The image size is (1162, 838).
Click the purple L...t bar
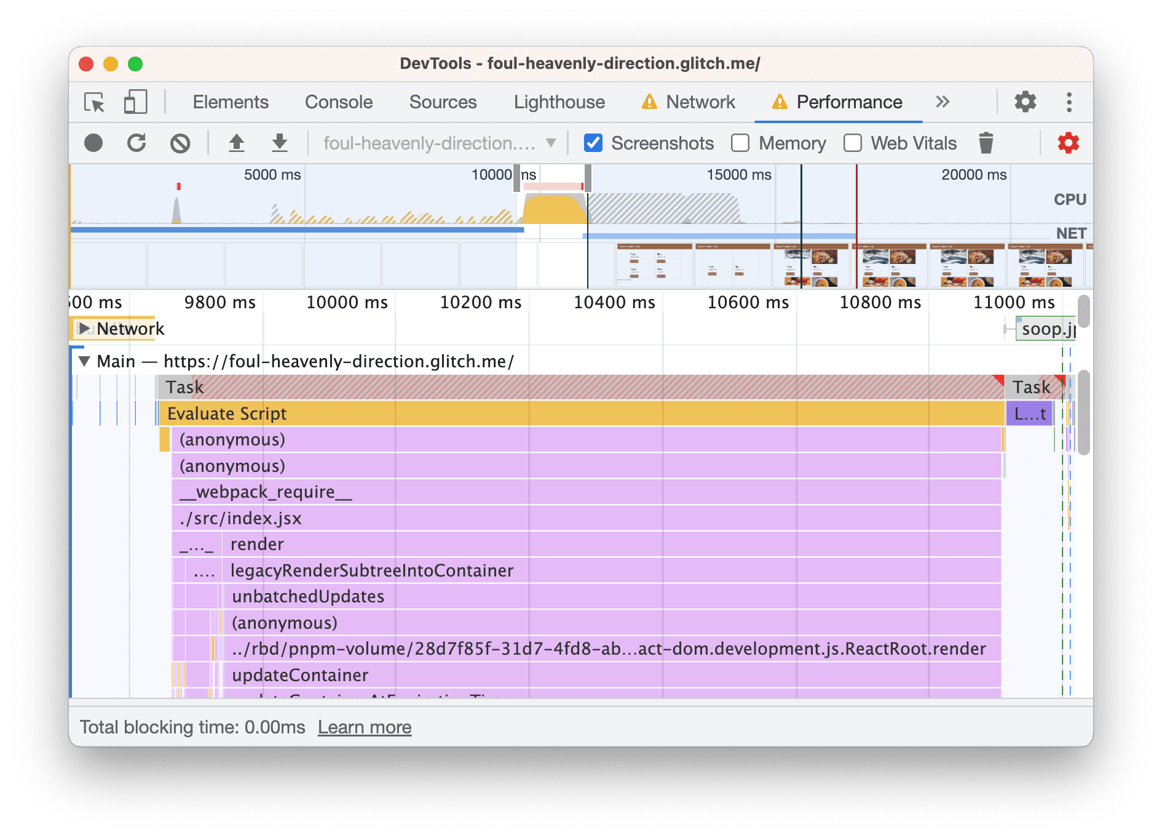1030,413
